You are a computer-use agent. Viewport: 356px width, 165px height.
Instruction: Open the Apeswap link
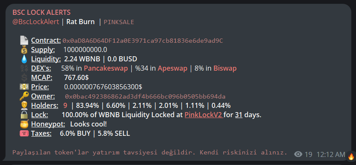click(172, 69)
